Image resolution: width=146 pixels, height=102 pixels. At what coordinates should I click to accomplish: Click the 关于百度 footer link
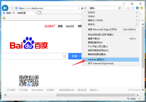pyautogui.click(x=23, y=90)
